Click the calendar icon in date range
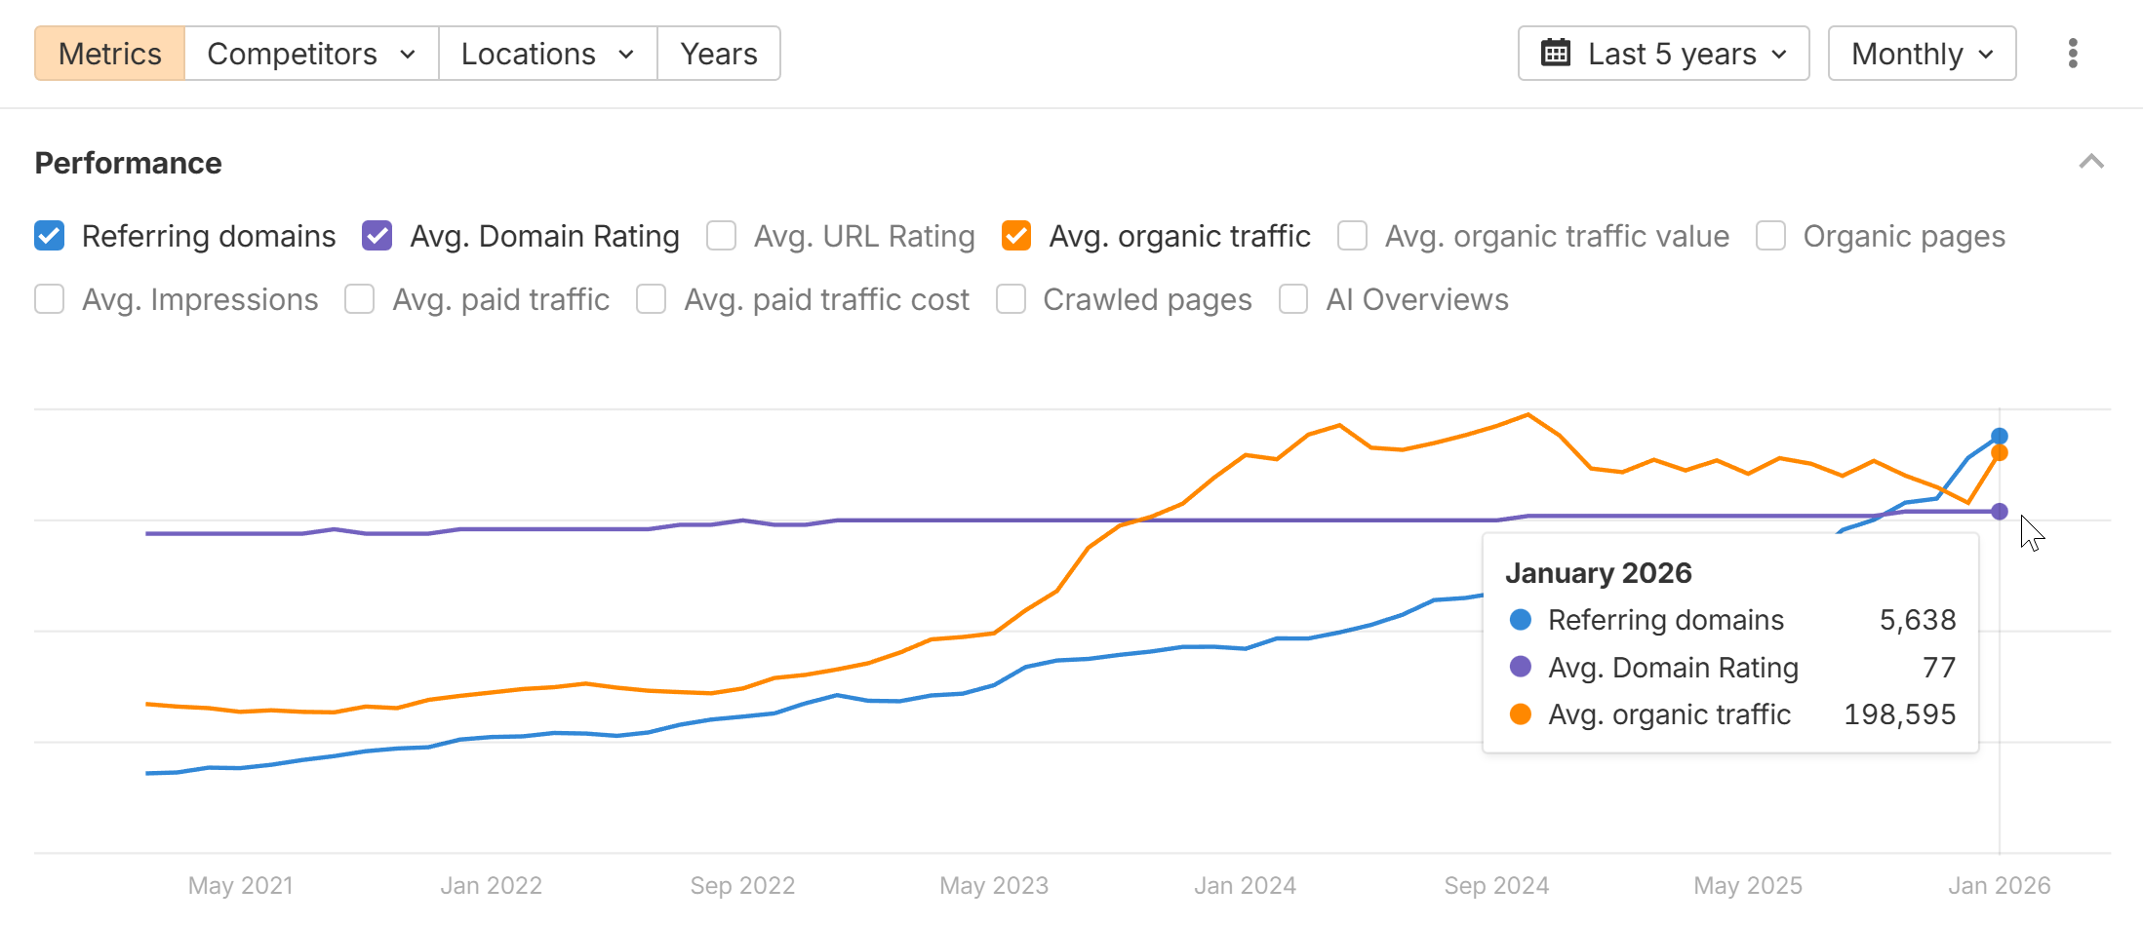The image size is (2143, 925). pos(1556,54)
